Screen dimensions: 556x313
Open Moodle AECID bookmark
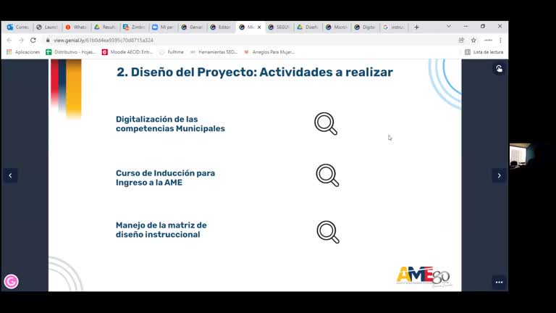coord(127,52)
